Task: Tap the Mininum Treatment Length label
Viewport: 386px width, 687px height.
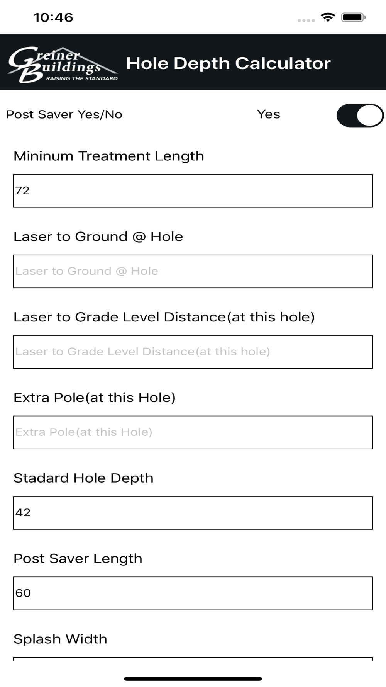Action: pos(109,156)
